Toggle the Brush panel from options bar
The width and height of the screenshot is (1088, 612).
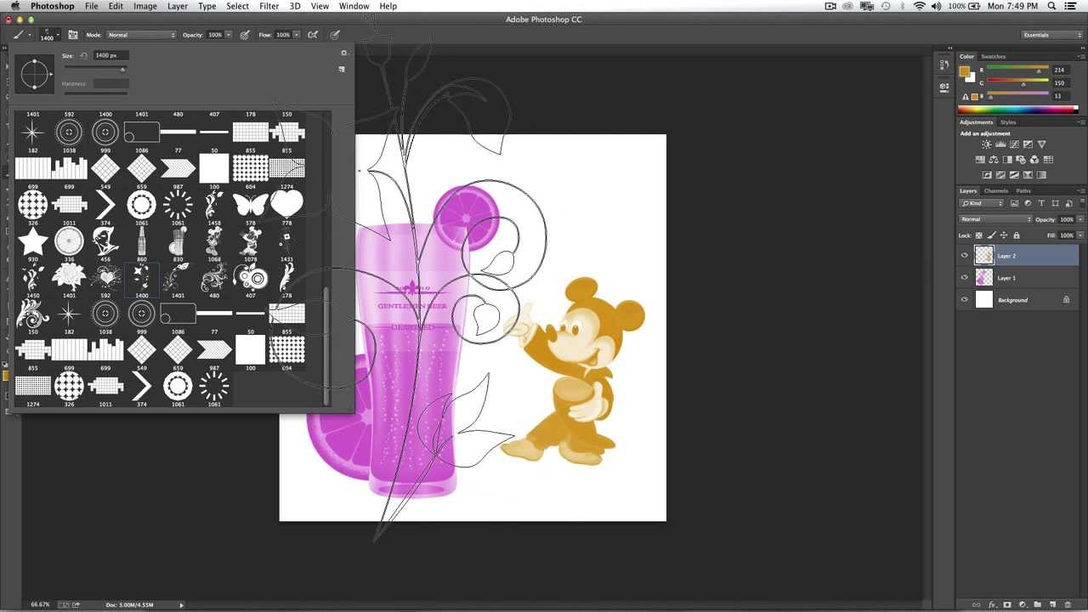[72, 35]
